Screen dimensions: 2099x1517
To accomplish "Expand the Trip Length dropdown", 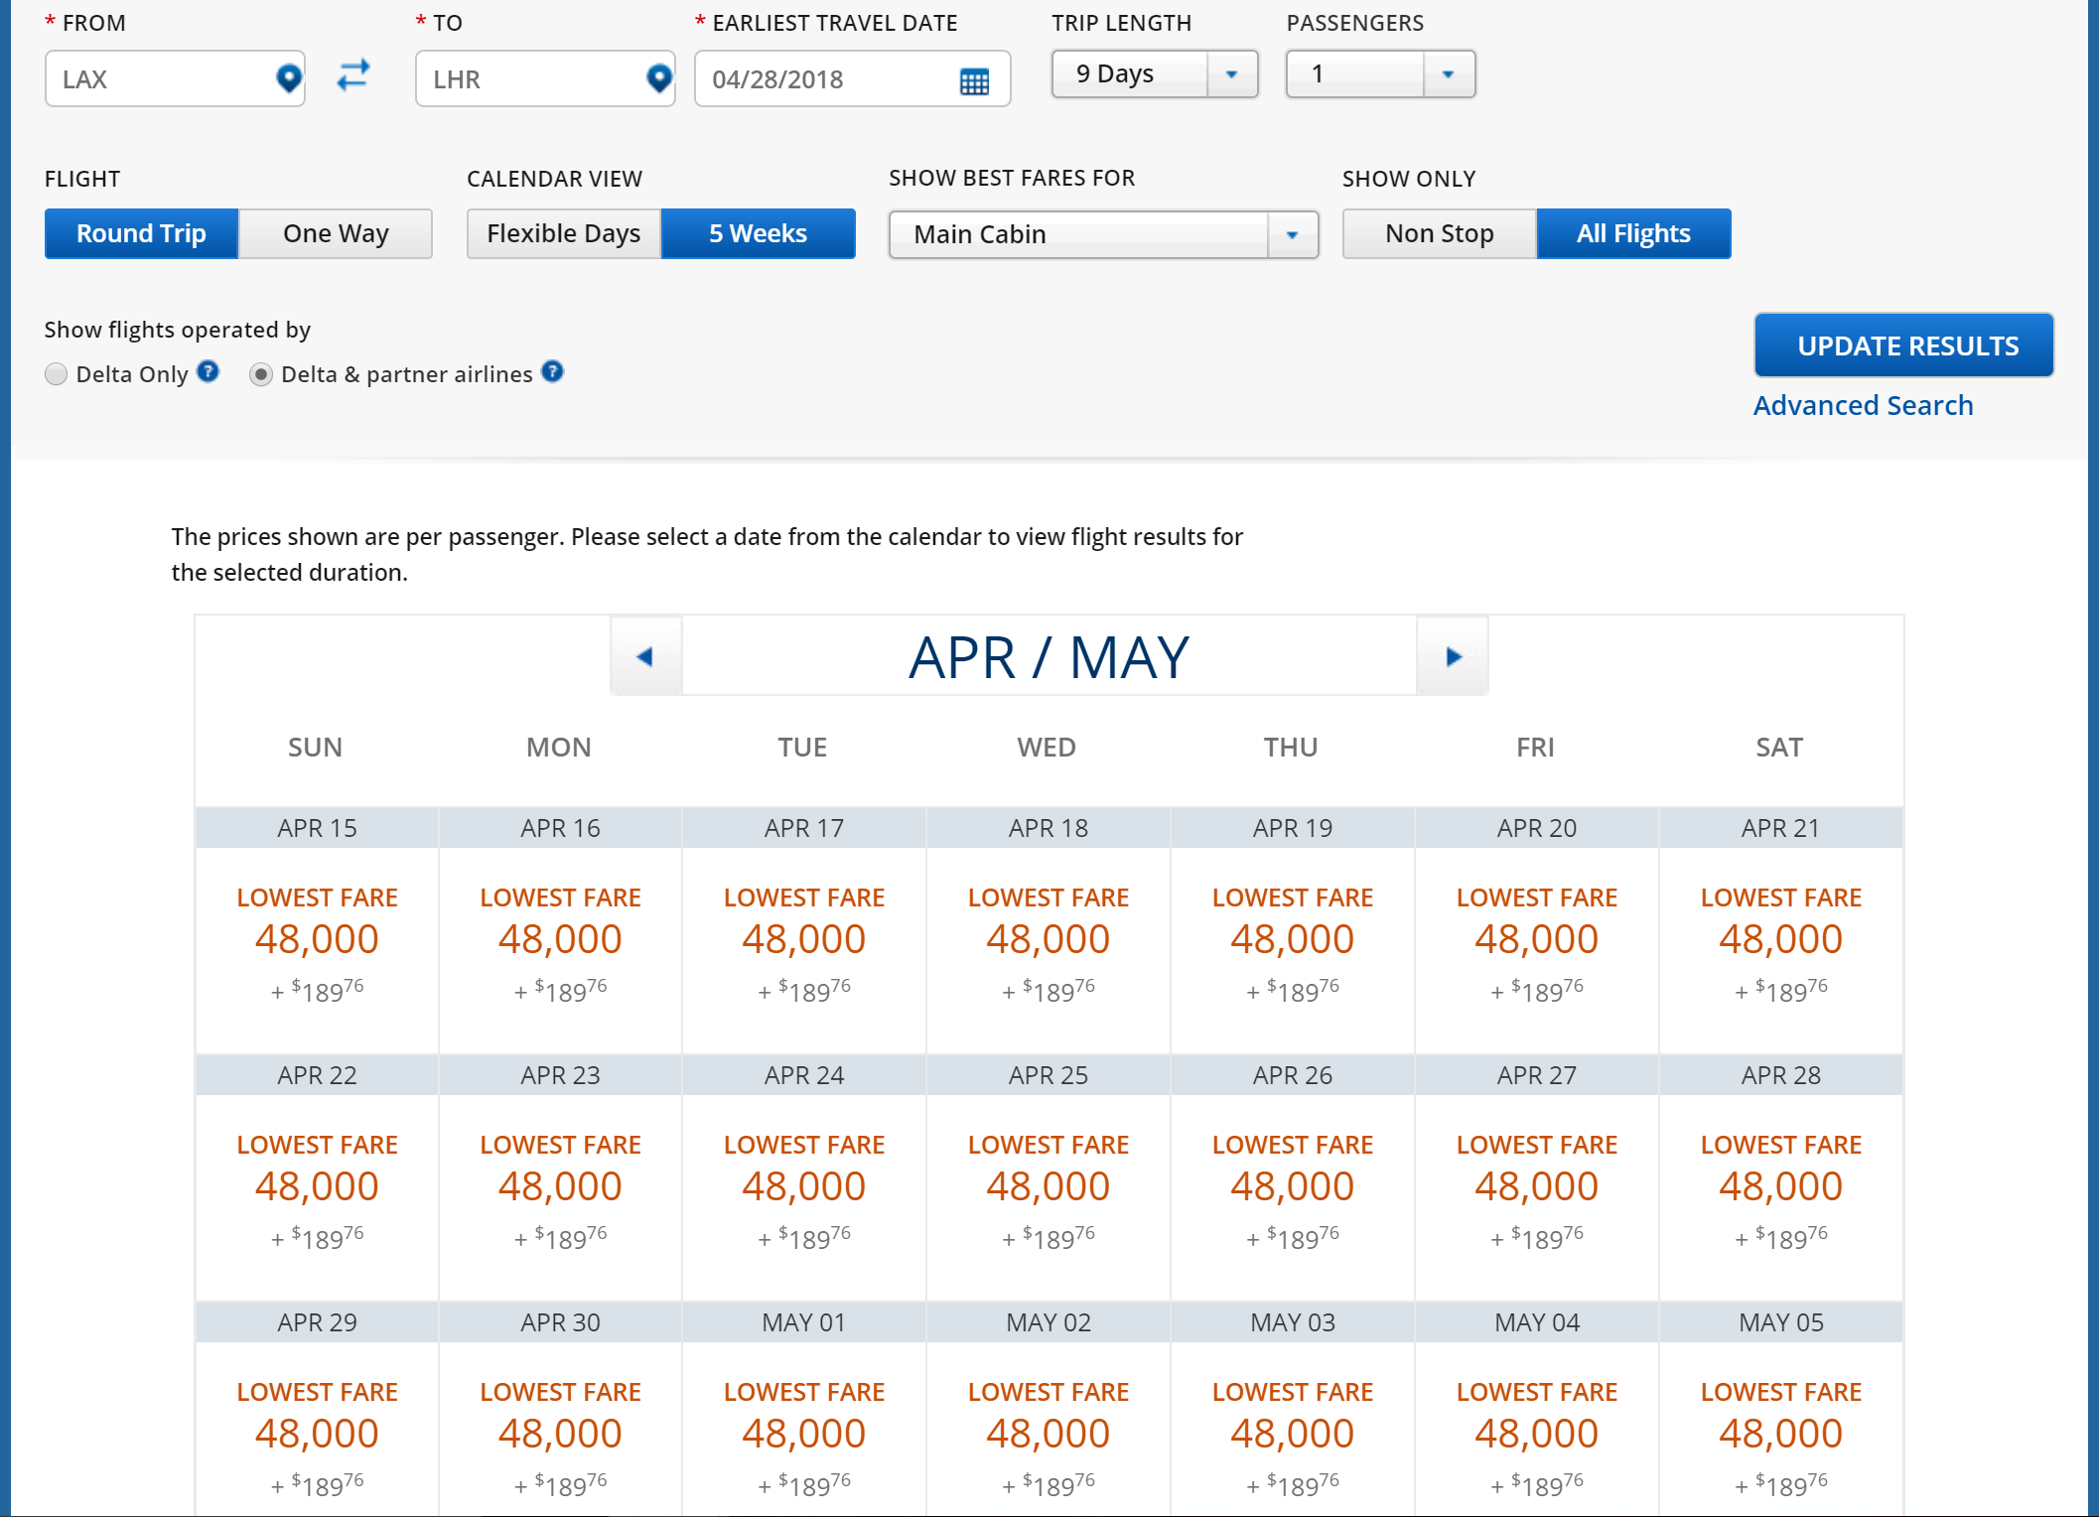I will click(1231, 74).
